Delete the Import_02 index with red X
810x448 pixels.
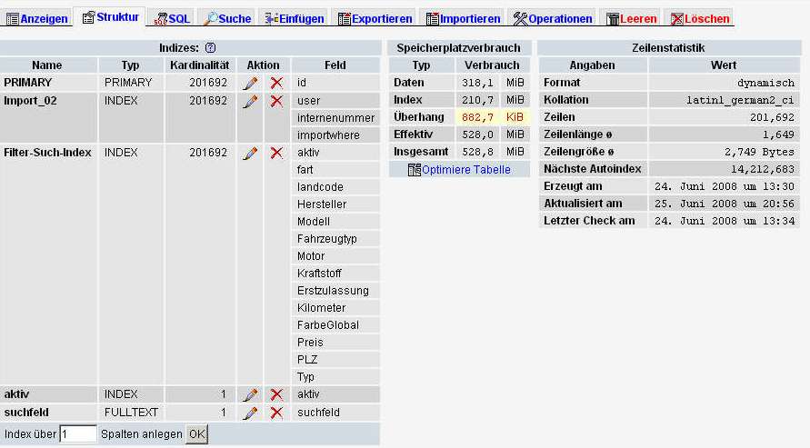pos(276,101)
